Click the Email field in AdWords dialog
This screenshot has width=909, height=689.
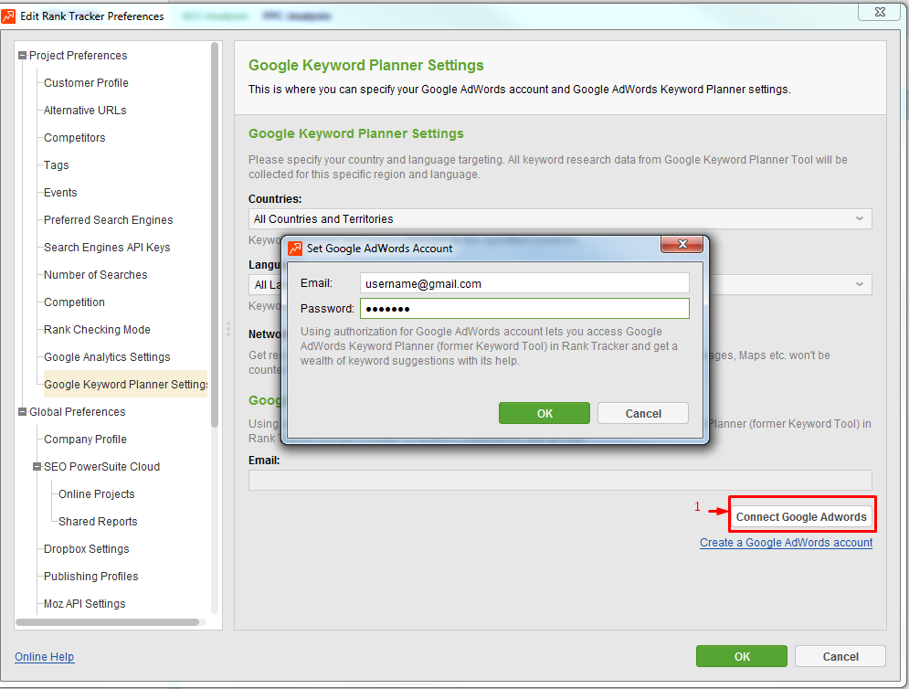tap(524, 283)
